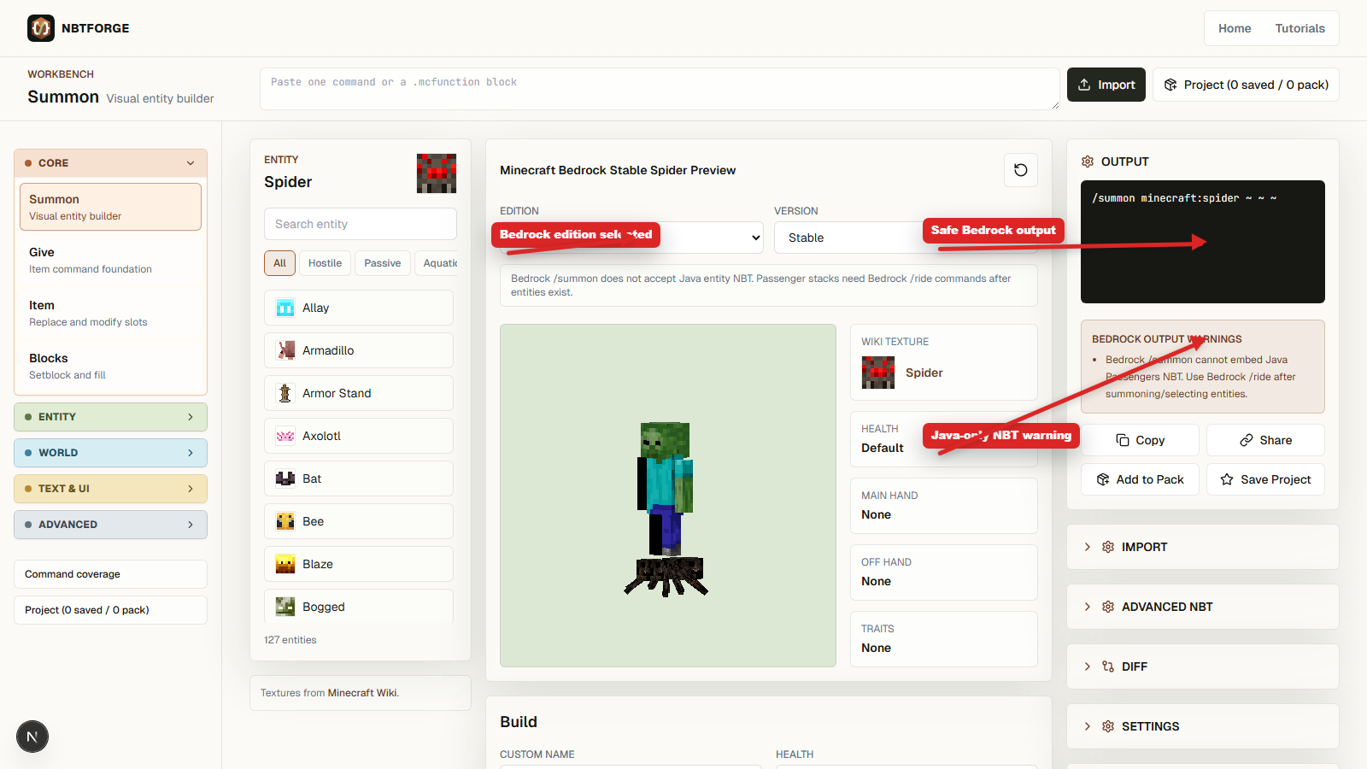Click the reset preview icon button
The image size is (1367, 769).
click(1021, 170)
